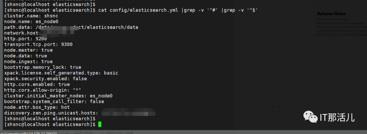The image size is (367, 134).
Task: Click the 'IT那活儿' watermark text
Action: click(x=337, y=117)
